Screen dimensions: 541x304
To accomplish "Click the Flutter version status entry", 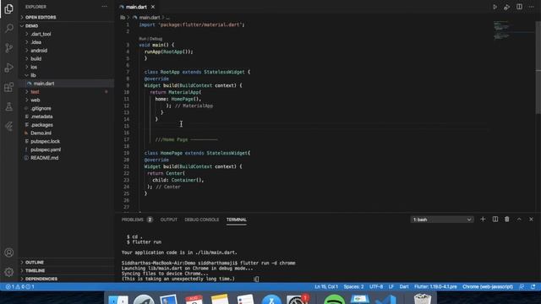I will [x=435, y=286].
